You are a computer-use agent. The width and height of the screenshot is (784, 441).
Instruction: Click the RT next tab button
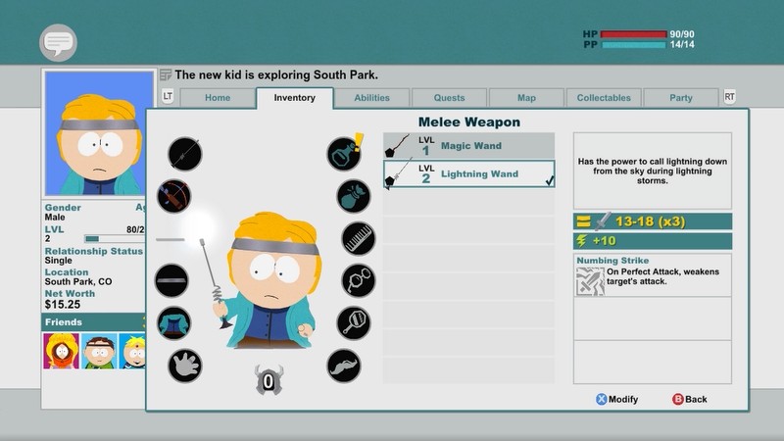point(729,96)
